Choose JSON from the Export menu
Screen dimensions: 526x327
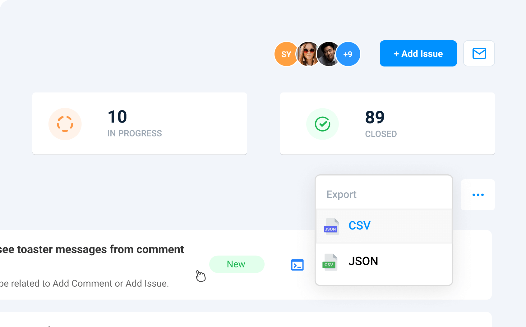[363, 261]
